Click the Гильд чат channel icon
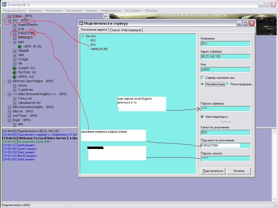The image size is (278, 208). coord(15,98)
